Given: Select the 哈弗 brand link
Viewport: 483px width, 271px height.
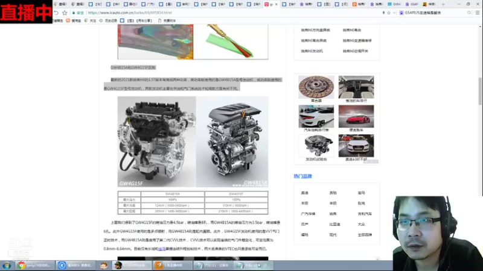Looking at the screenshot, I should click(333, 214).
